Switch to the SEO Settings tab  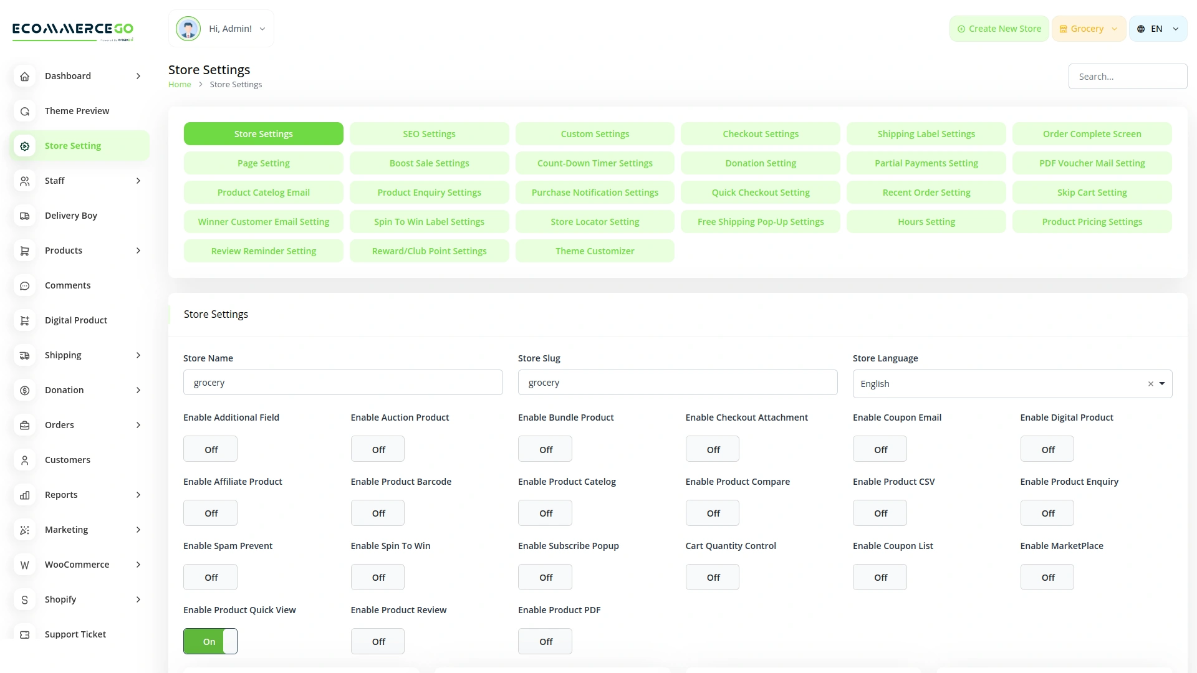429,133
